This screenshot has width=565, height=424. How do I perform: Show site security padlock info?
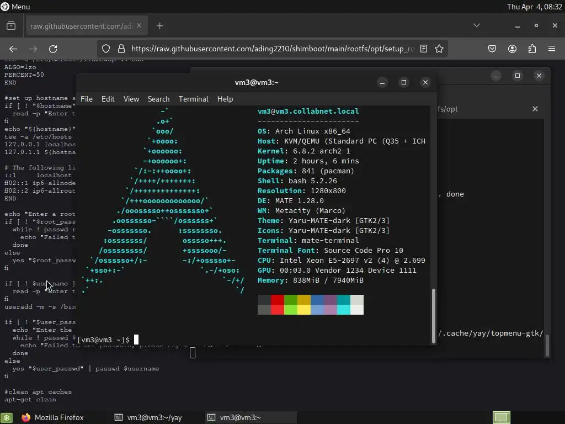pyautogui.click(x=121, y=49)
